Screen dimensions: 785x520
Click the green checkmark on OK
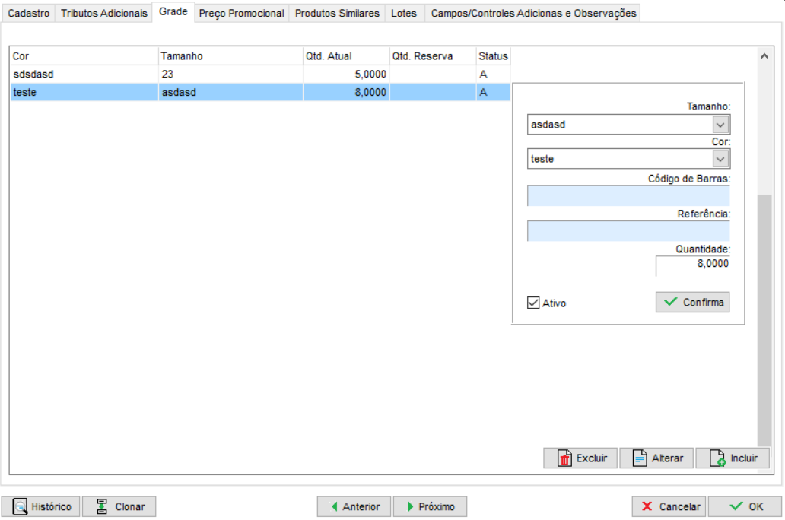(736, 506)
